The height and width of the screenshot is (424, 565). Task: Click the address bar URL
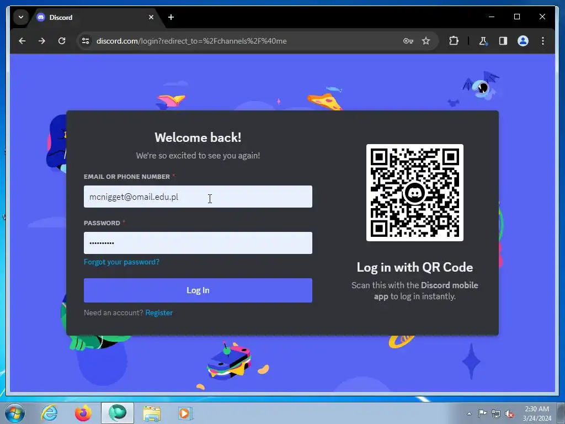pyautogui.click(x=191, y=41)
